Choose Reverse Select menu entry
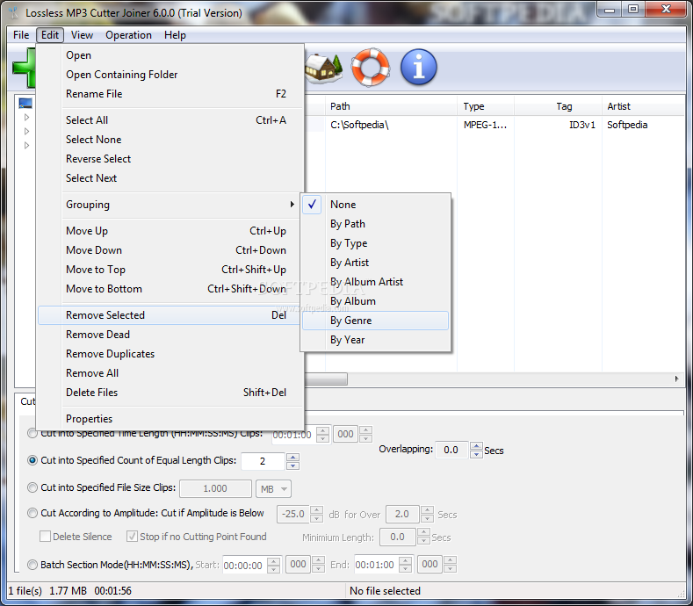Screen dimensions: 693x606 click(x=170, y=159)
